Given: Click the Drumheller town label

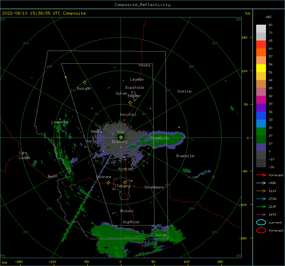Looking at the screenshot, I should (186, 156).
